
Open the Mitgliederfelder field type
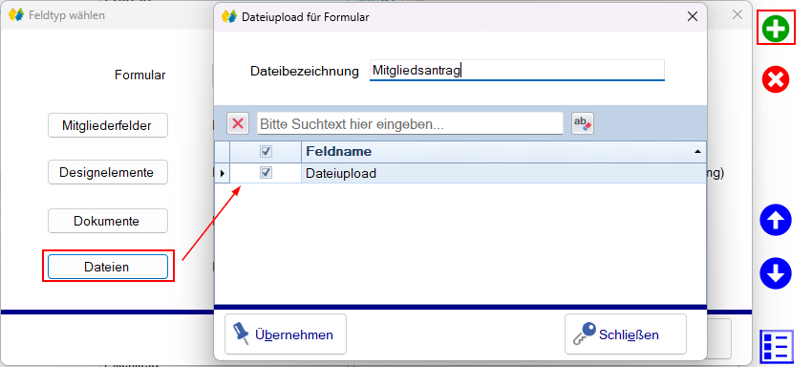tap(108, 125)
